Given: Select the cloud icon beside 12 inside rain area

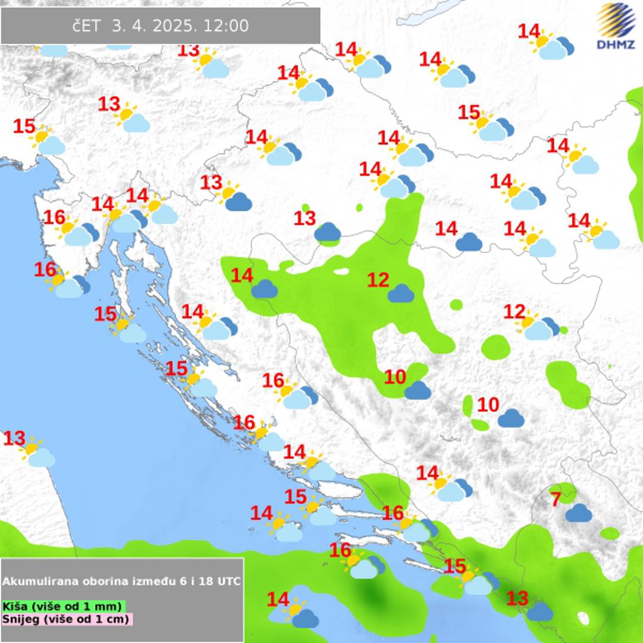Looking at the screenshot, I should click(401, 293).
